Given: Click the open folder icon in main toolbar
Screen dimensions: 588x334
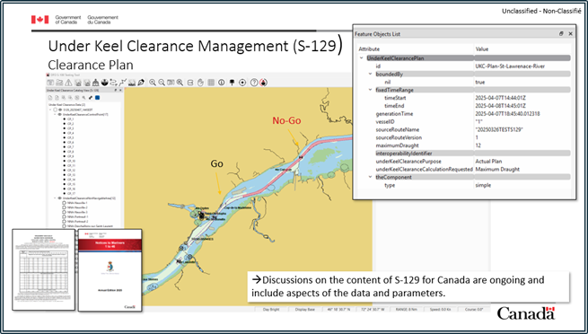Looking at the screenshot, I should pos(59,83).
